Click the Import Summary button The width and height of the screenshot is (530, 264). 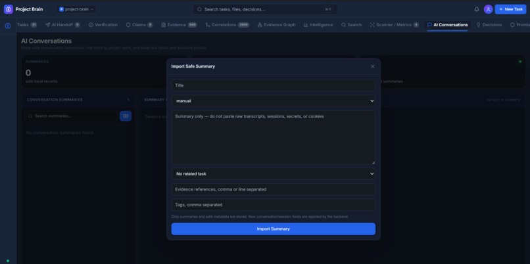click(273, 229)
